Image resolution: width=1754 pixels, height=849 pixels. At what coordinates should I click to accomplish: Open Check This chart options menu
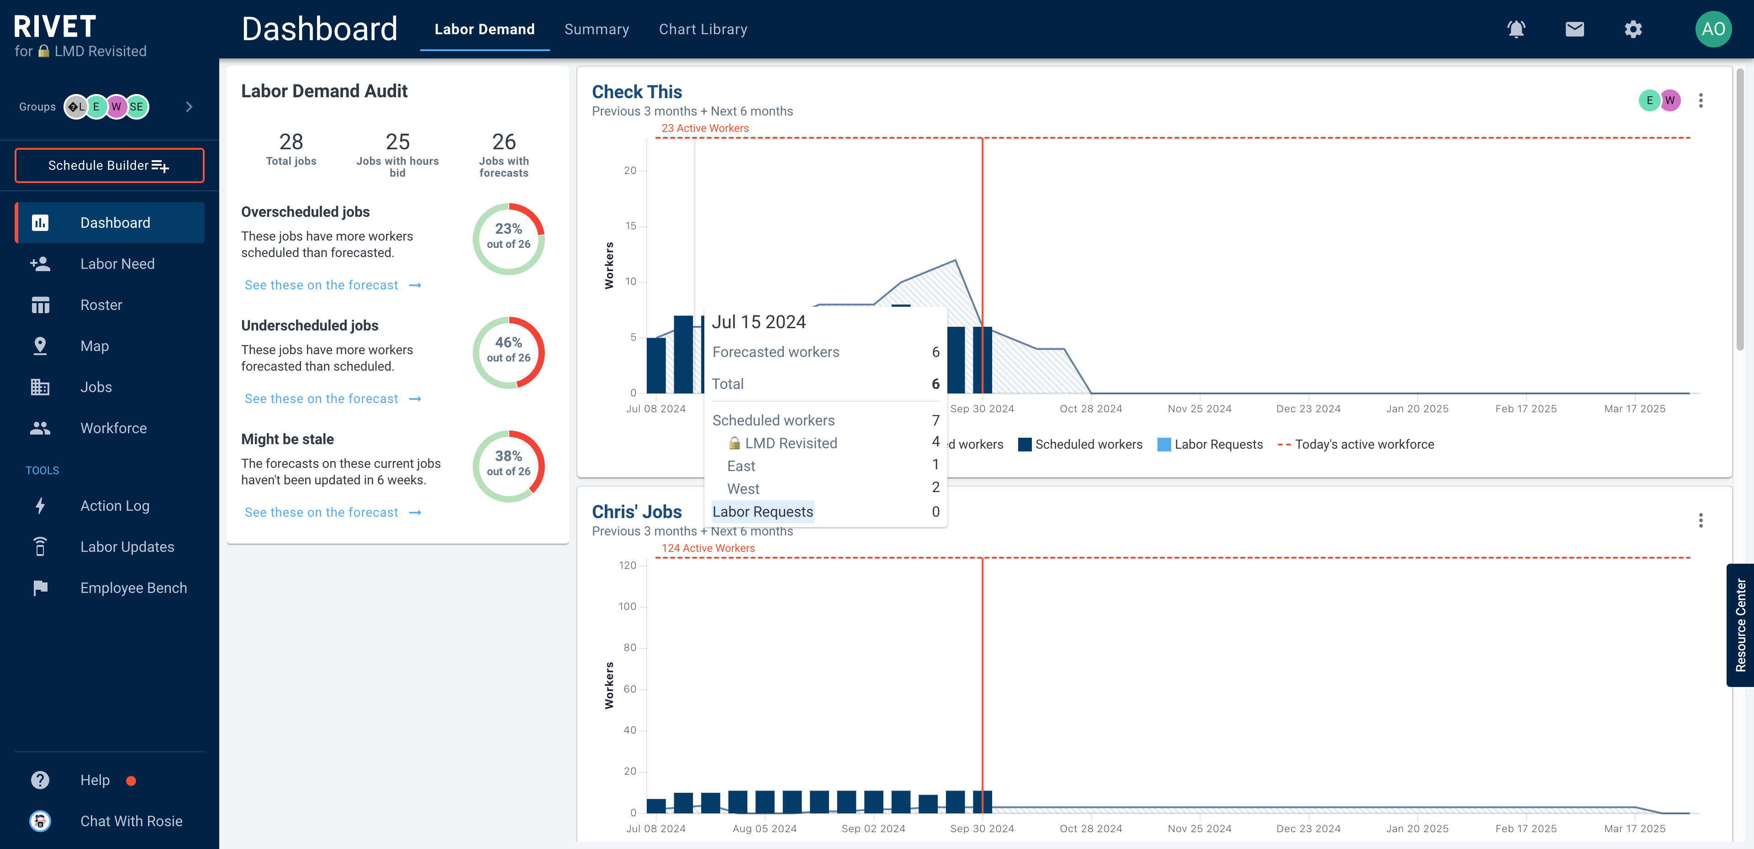click(1700, 101)
